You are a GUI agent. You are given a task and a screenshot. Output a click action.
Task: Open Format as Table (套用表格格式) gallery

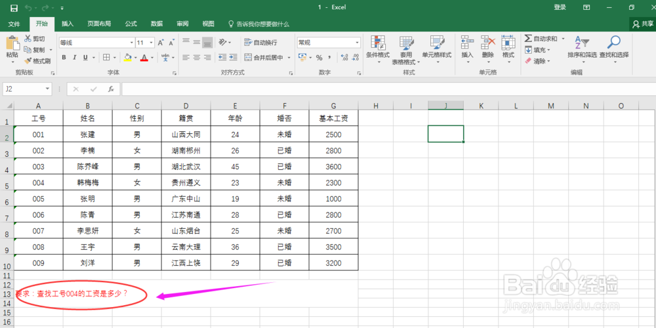[406, 51]
